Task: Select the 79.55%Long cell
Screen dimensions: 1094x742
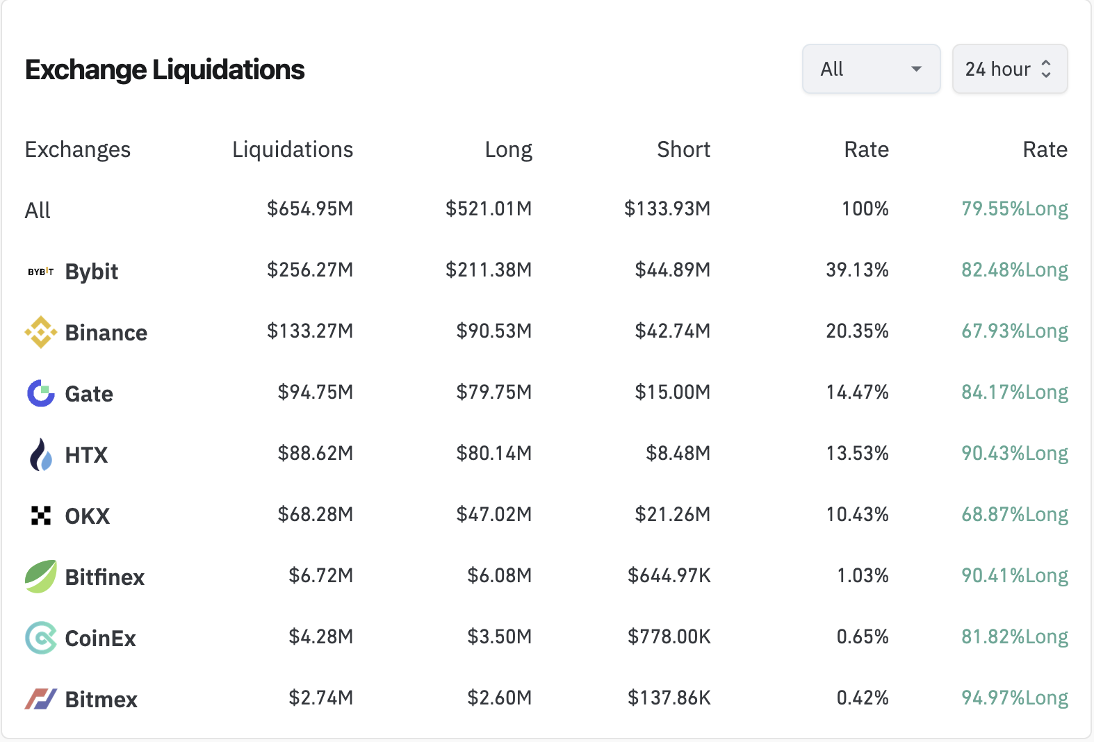Action: 1015,208
